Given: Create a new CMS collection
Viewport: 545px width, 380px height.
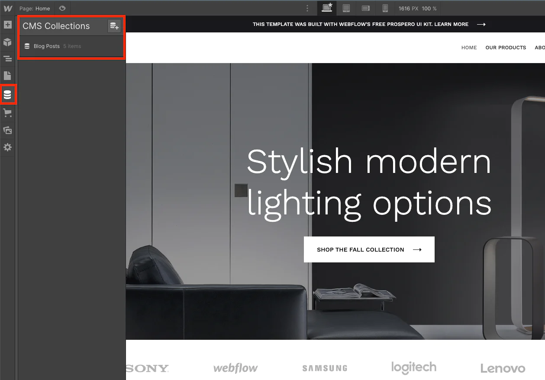Looking at the screenshot, I should (114, 26).
